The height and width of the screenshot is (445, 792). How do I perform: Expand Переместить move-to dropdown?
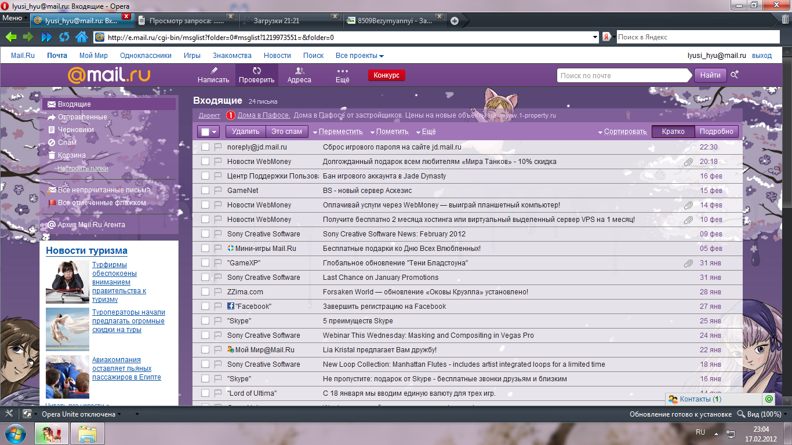(x=337, y=132)
